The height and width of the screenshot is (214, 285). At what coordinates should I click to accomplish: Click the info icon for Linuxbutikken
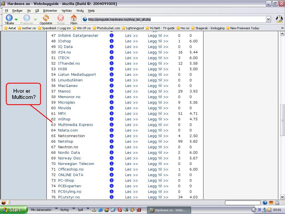pyautogui.click(x=112, y=80)
